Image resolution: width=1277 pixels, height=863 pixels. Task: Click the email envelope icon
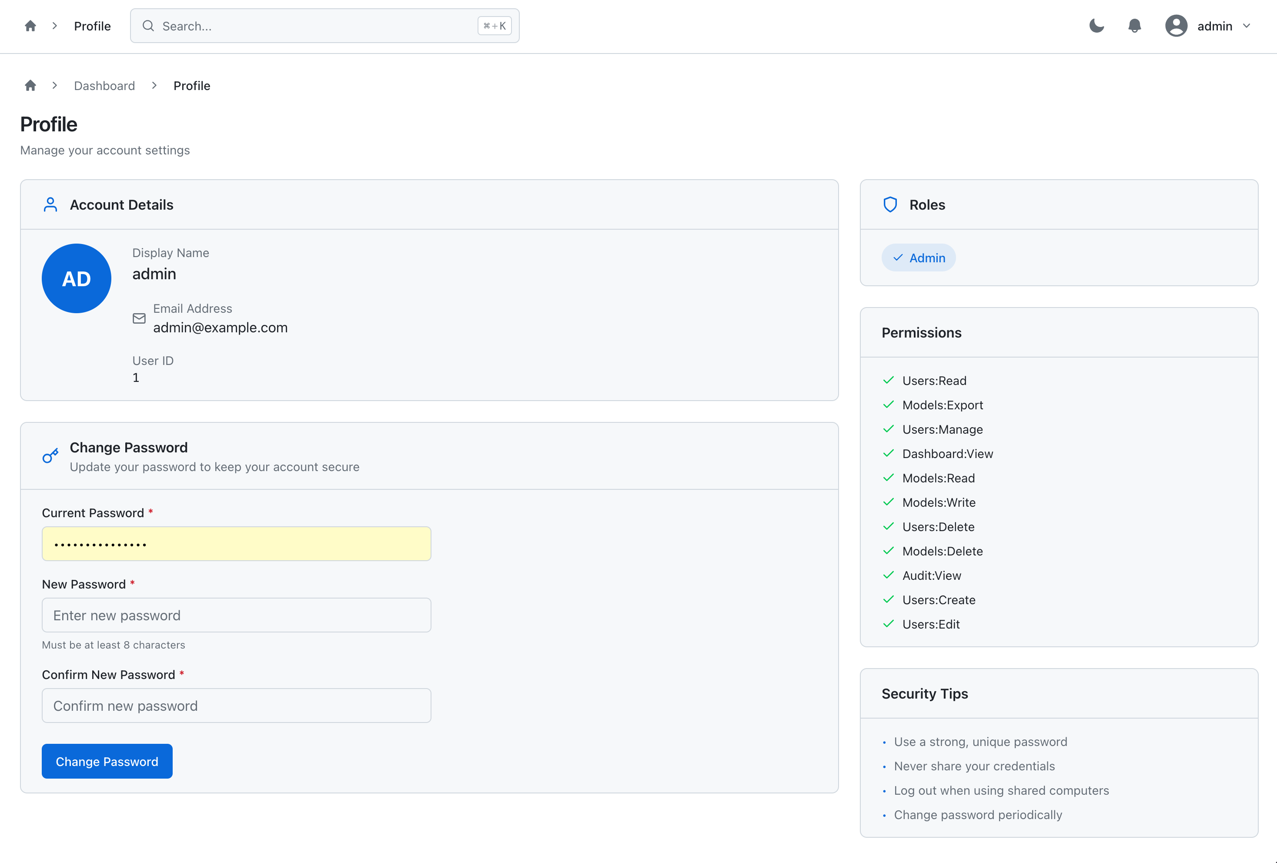139,318
